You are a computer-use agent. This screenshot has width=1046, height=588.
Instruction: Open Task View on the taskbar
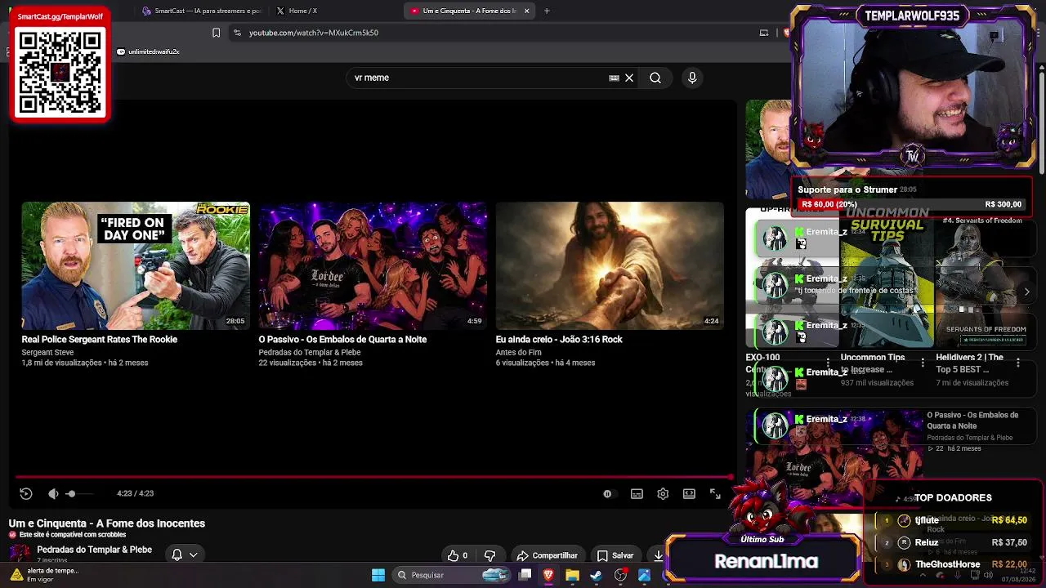pyautogui.click(x=525, y=575)
